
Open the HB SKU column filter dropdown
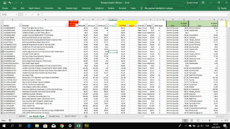point(20,25)
